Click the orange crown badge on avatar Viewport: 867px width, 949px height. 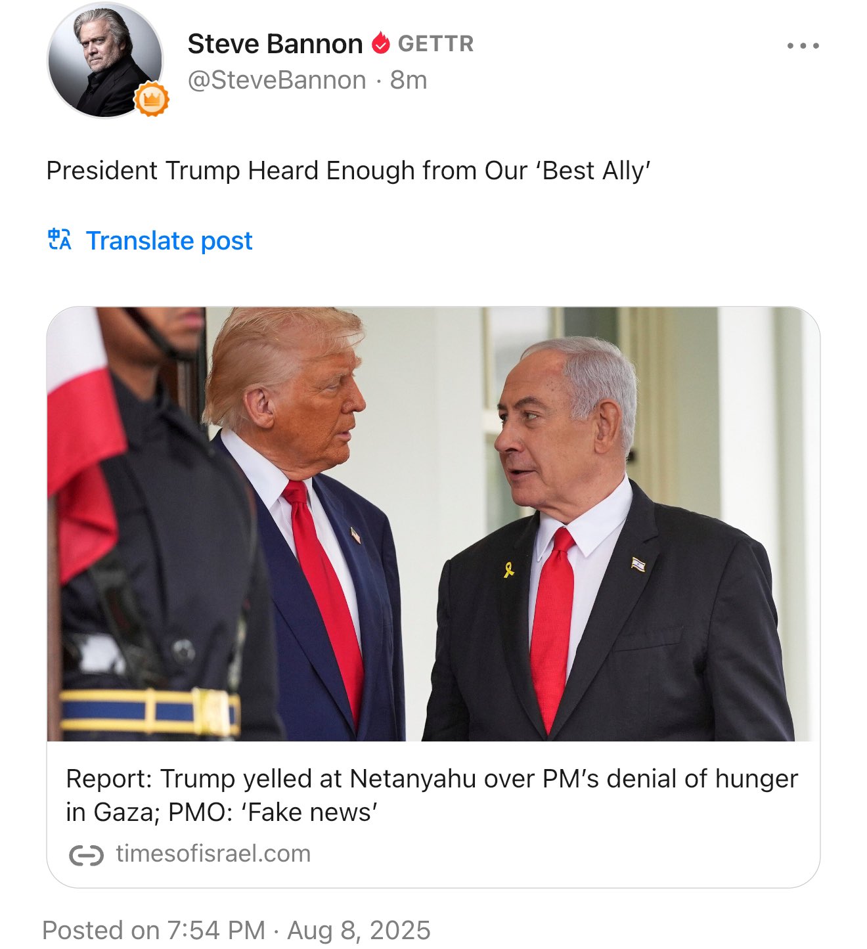click(x=152, y=100)
